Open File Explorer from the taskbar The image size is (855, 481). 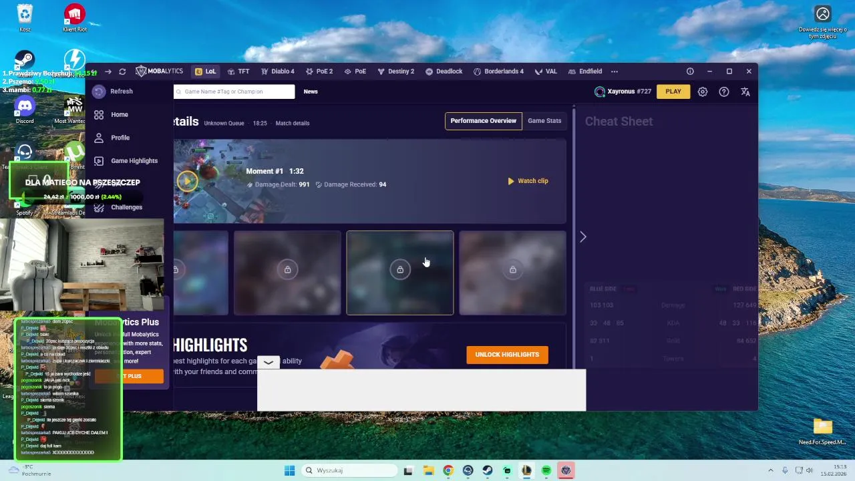pos(428,470)
